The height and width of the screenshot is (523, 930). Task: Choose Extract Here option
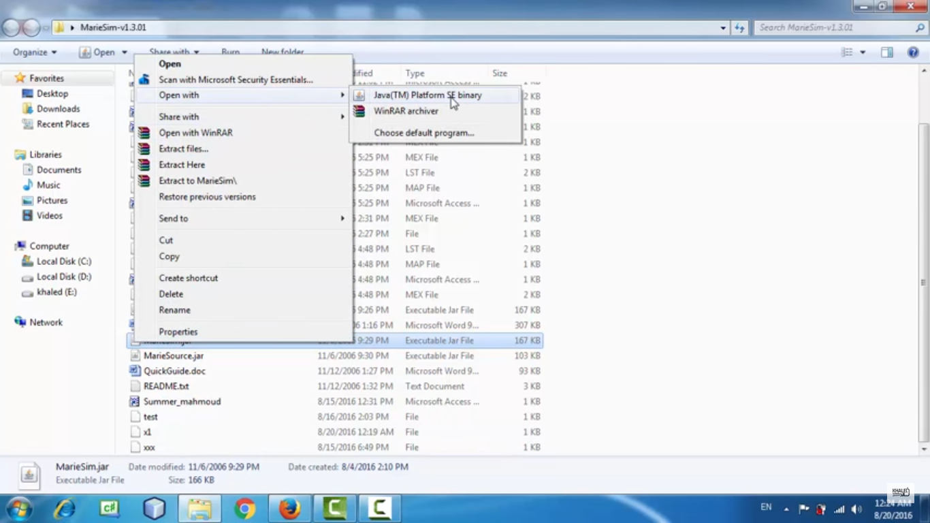pos(182,165)
